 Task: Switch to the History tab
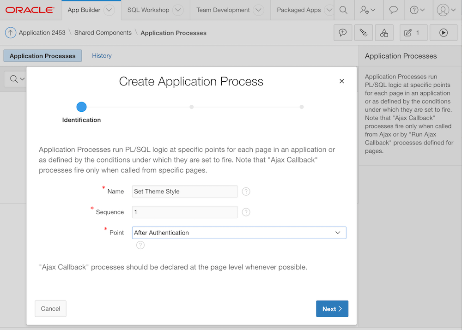click(x=102, y=56)
